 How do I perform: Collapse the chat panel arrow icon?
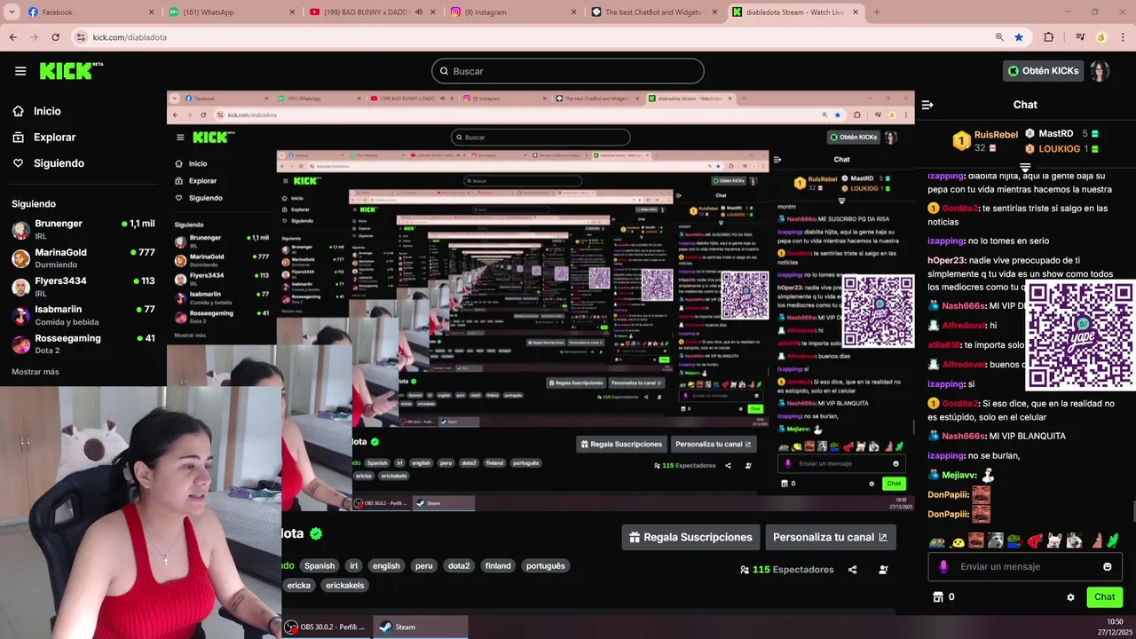pyautogui.click(x=927, y=105)
